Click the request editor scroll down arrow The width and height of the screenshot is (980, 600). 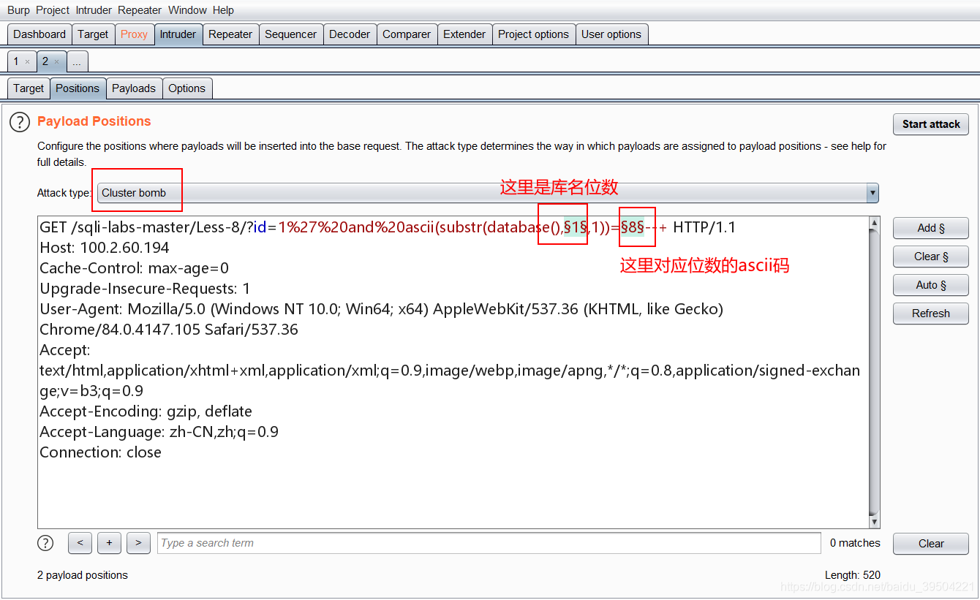click(875, 522)
